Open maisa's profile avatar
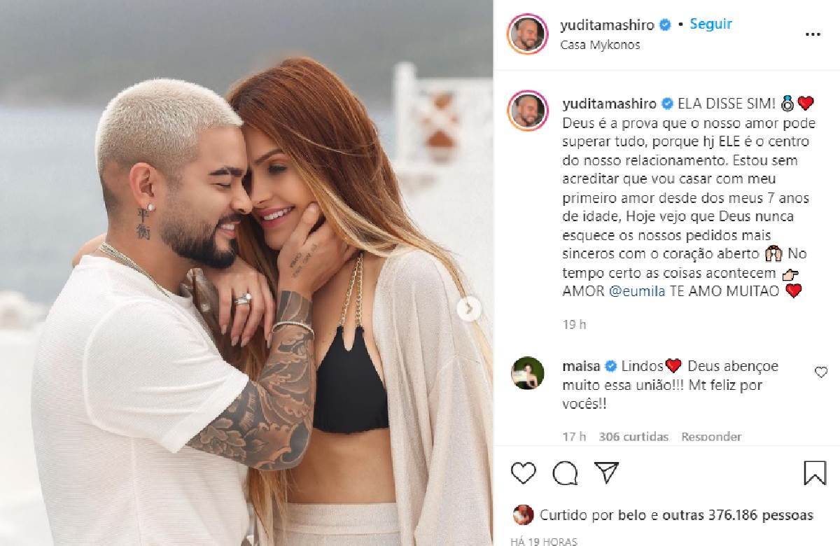The height and width of the screenshot is (546, 840). 528,373
